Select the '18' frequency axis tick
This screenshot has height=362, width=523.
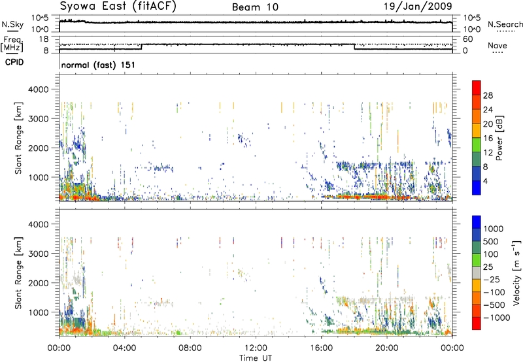click(x=43, y=39)
